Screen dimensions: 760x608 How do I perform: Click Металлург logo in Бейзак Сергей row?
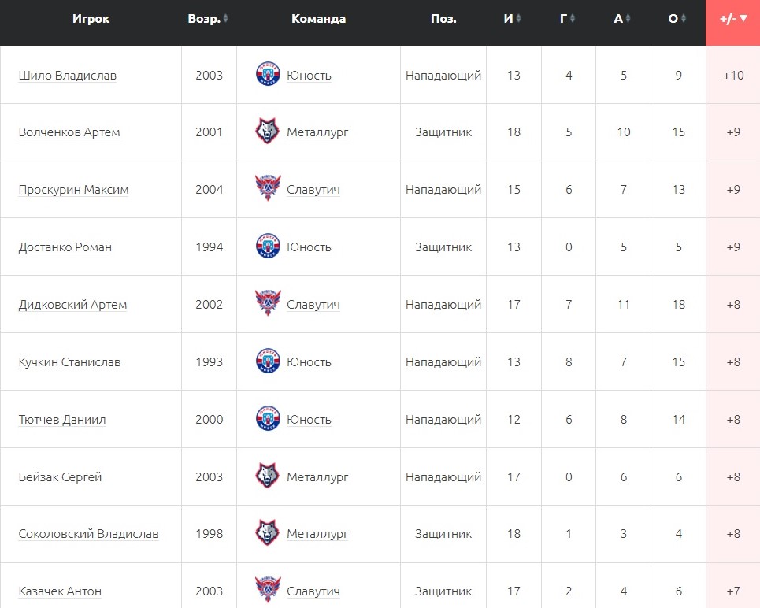point(268,476)
